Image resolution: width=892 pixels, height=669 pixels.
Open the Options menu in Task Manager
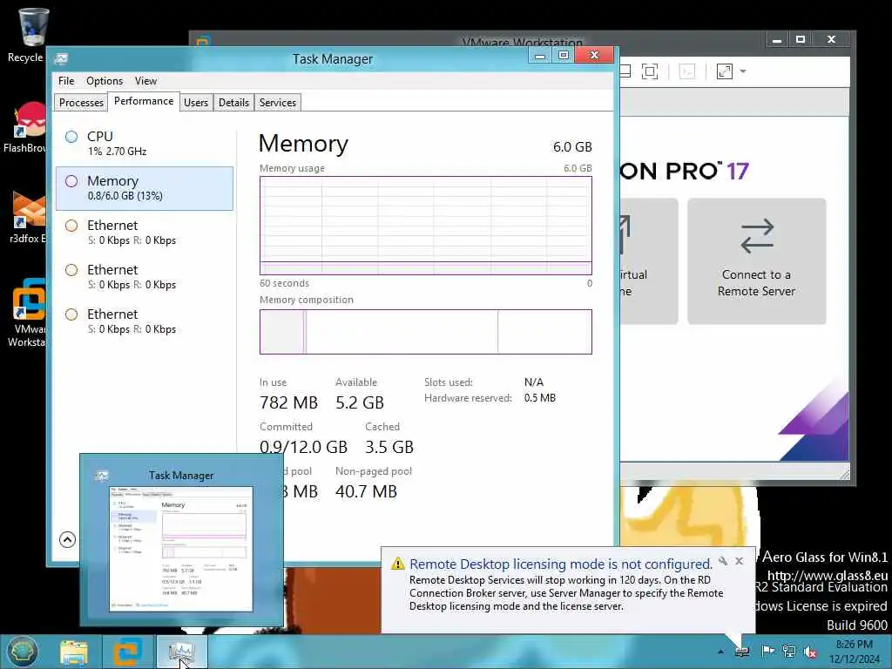(x=105, y=81)
